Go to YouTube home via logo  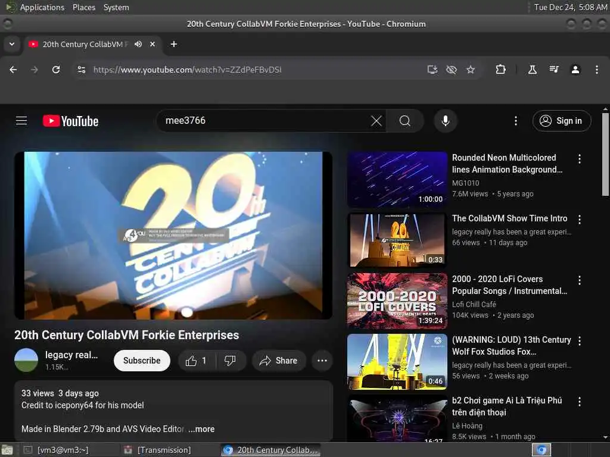[70, 121]
